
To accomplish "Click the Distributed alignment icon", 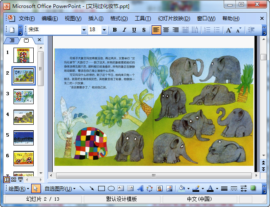I will pos(185,30).
